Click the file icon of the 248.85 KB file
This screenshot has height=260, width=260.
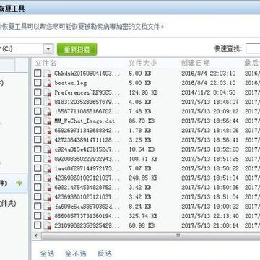(48, 178)
